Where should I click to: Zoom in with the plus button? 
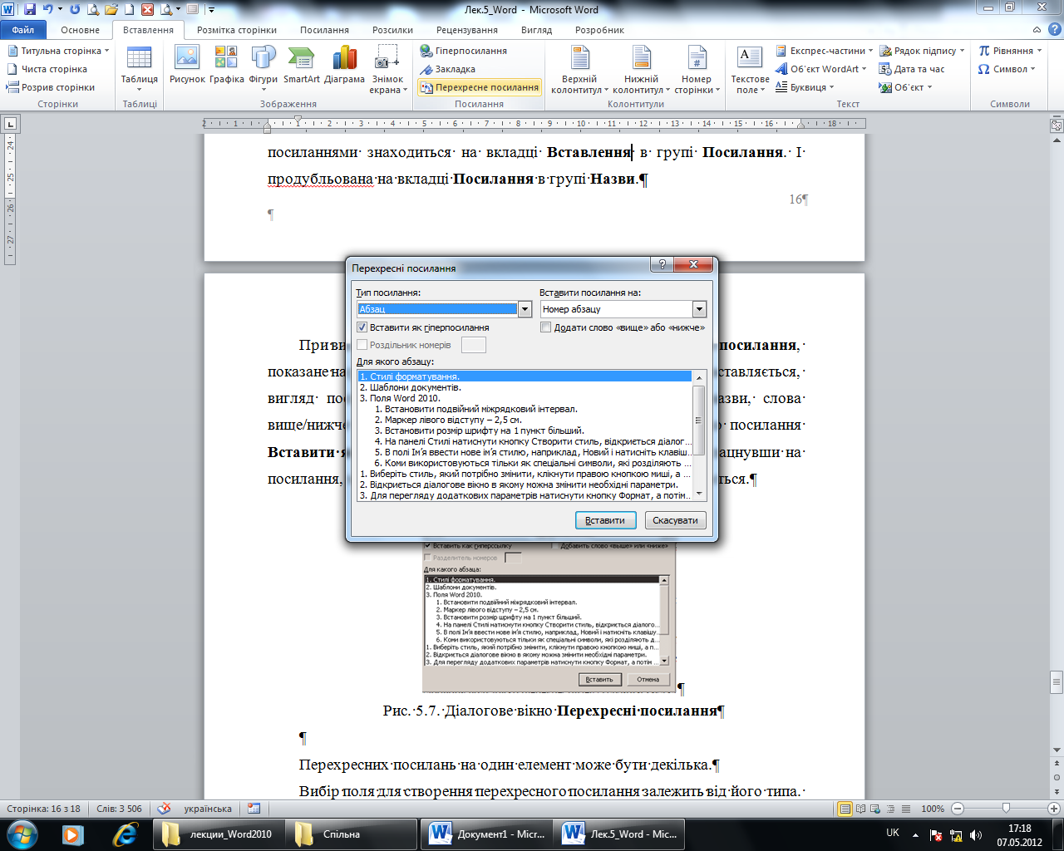(x=1055, y=809)
